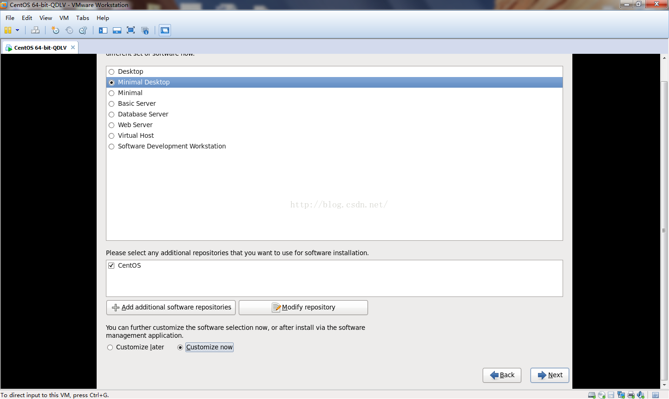
Task: Uncheck the CentOS repository checkbox
Action: 111,266
